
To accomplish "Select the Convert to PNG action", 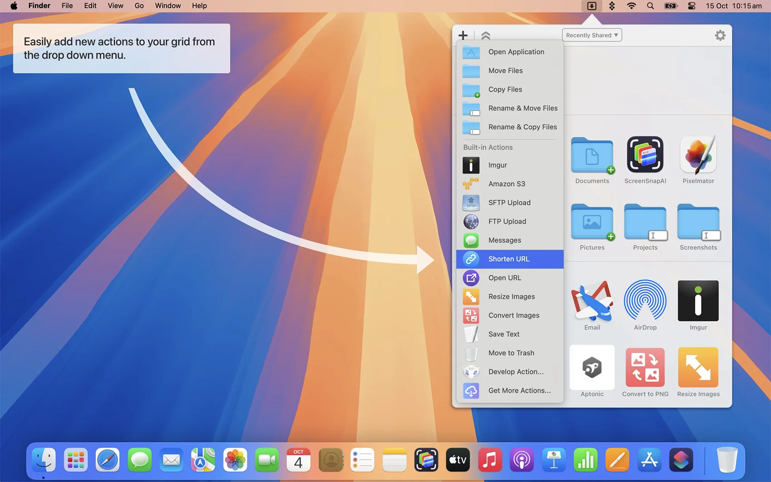I will tap(645, 368).
